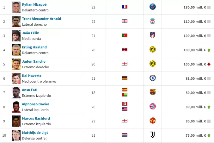
Task: Click the Liverpool club crest
Action: (153, 21)
